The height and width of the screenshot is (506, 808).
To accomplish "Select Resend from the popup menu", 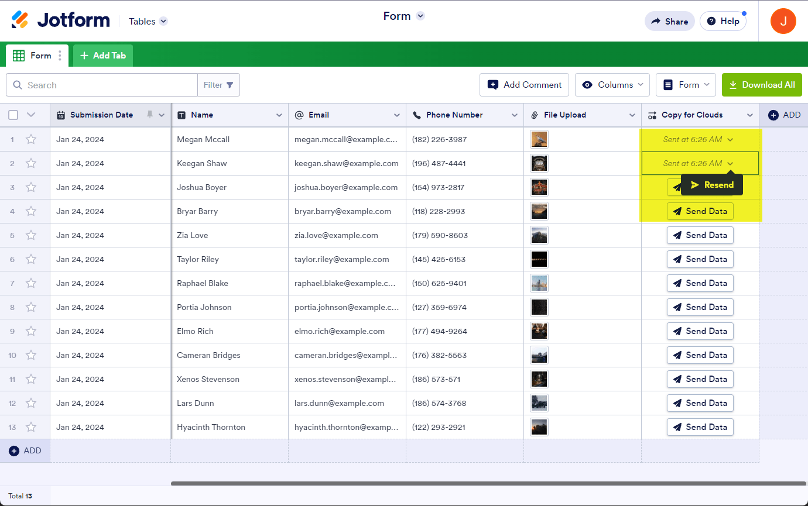I will click(712, 185).
